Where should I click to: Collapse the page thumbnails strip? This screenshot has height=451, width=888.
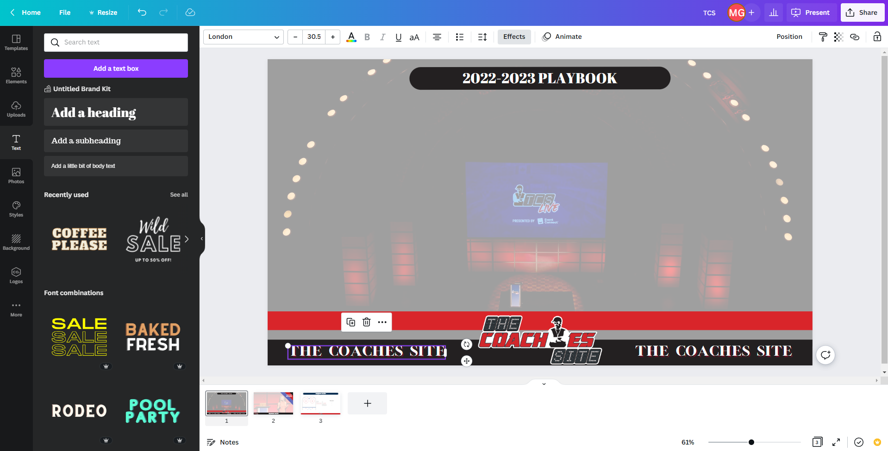pos(544,383)
